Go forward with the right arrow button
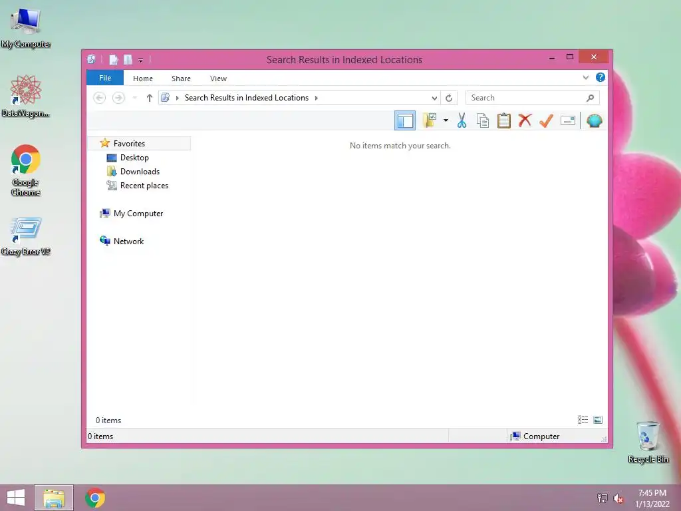681x511 pixels. coord(118,98)
